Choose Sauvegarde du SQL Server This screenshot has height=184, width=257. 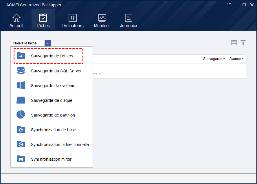point(56,71)
